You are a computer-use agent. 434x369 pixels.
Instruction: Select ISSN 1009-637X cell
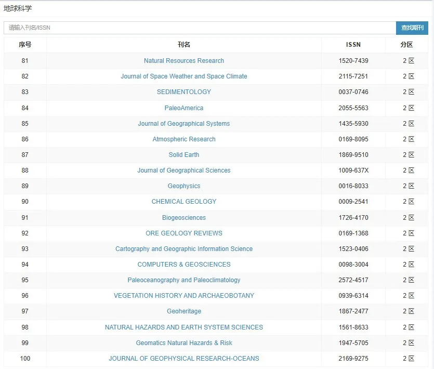pos(353,170)
